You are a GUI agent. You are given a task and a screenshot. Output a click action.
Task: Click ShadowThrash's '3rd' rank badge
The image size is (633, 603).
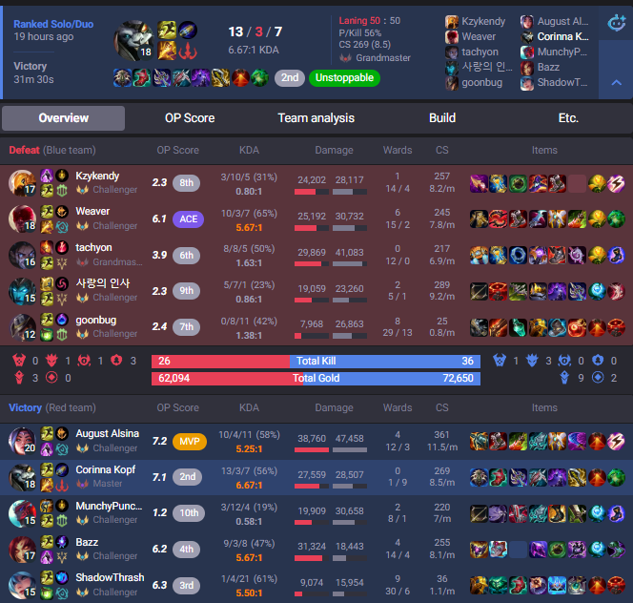(187, 585)
